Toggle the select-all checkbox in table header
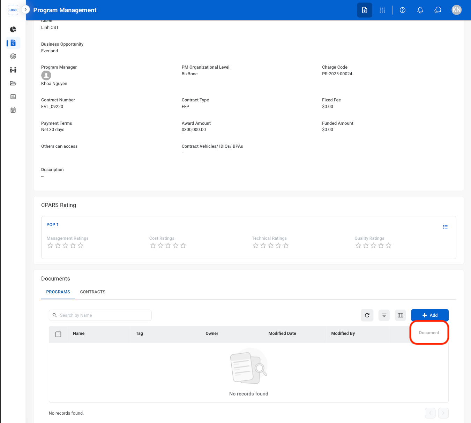 pos(58,334)
